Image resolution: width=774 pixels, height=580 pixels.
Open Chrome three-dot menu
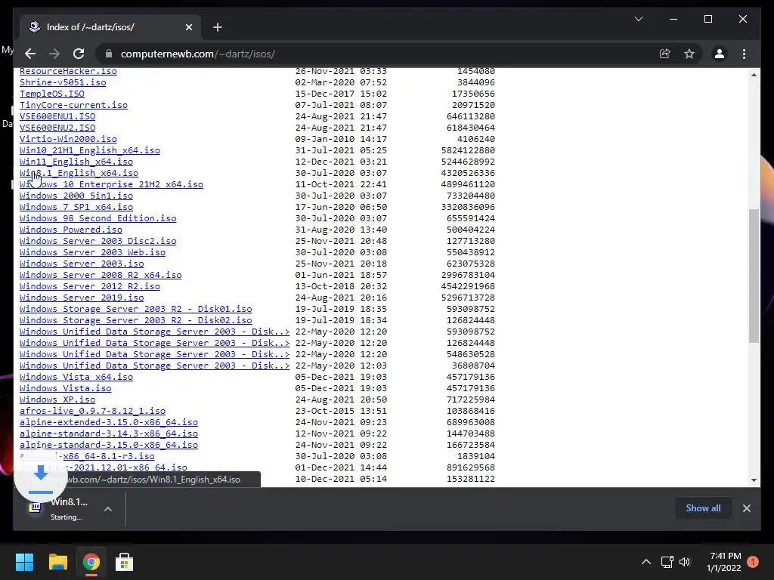[x=744, y=54]
